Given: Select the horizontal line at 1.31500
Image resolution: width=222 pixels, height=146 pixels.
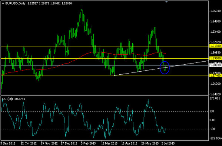Looking at the screenshot, I should click(105, 46).
